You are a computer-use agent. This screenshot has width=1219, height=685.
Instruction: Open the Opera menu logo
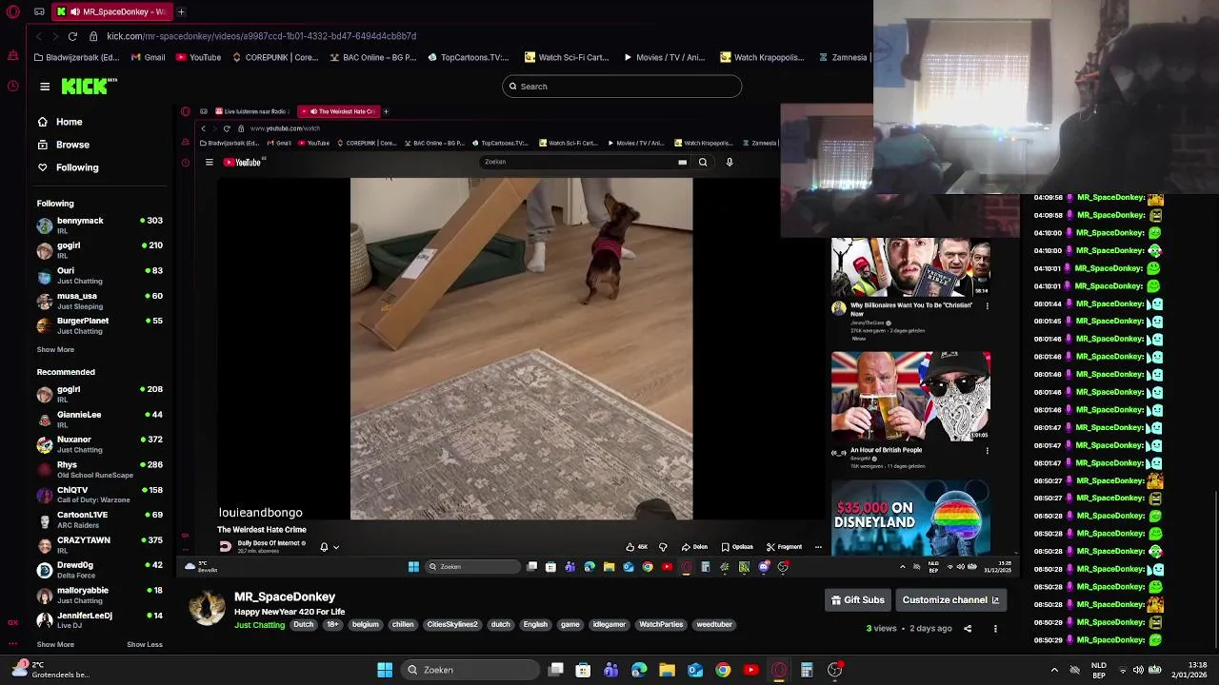12,11
